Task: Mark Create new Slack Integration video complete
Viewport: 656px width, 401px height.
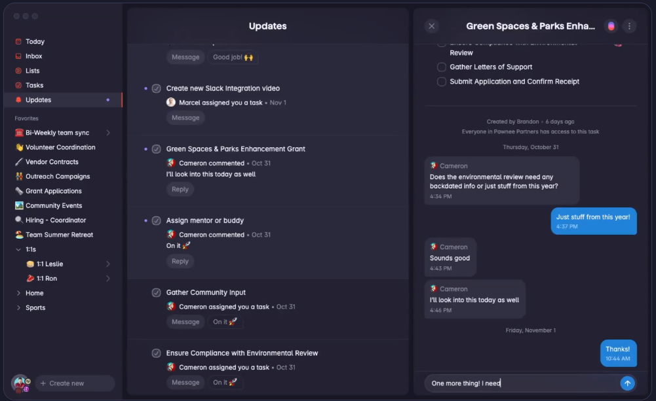Action: [x=156, y=88]
